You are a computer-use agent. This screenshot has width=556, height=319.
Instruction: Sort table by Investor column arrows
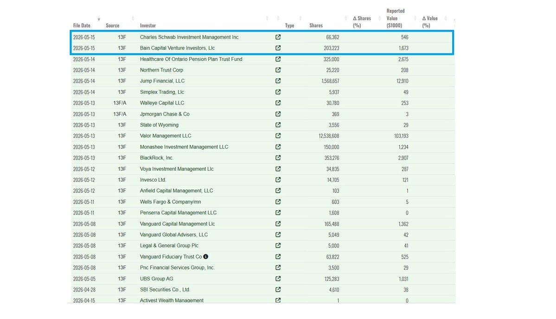coord(267,18)
